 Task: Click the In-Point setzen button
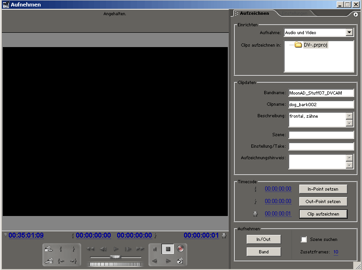[323, 189]
